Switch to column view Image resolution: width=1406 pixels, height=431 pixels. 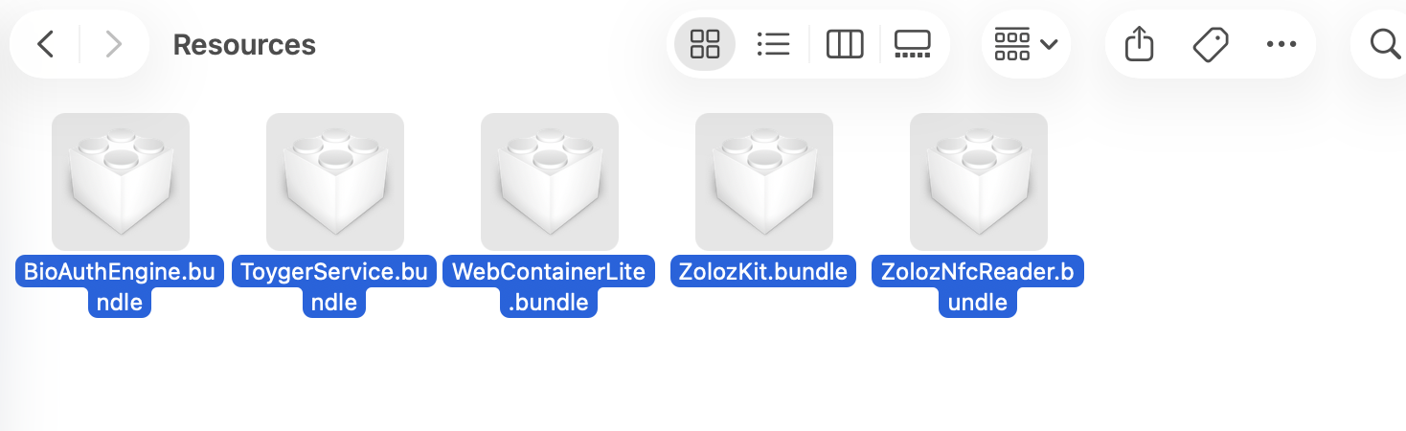point(844,44)
